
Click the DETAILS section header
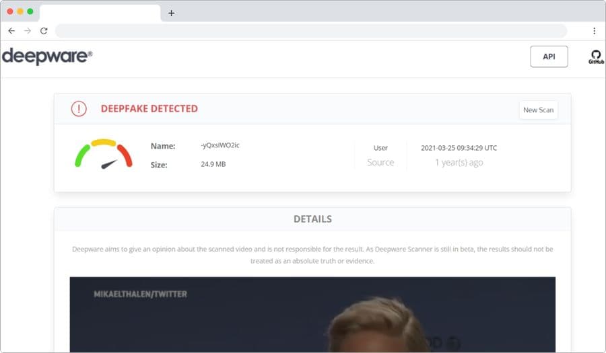coord(312,219)
